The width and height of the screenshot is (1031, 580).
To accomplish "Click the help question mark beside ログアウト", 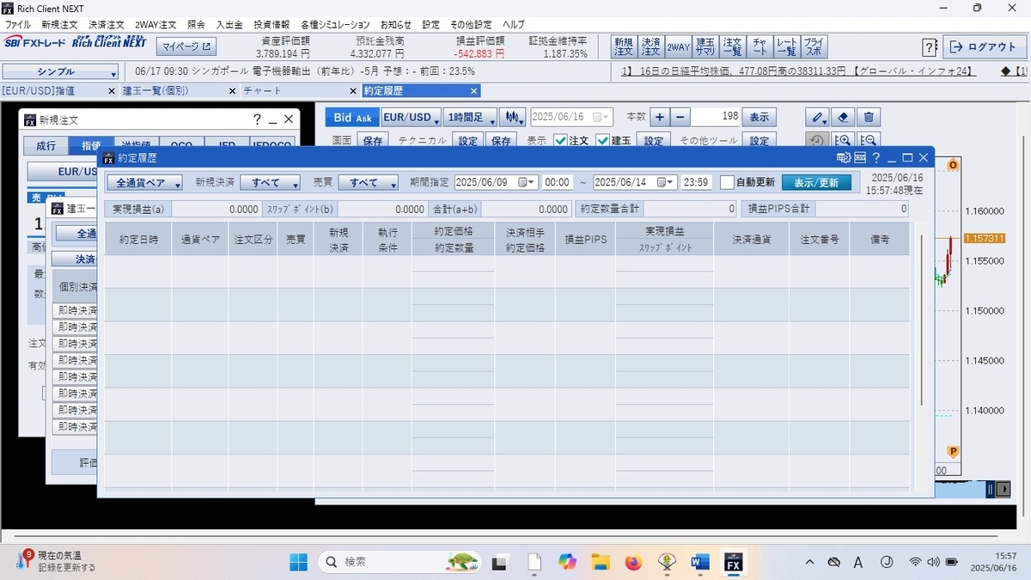I will point(930,47).
